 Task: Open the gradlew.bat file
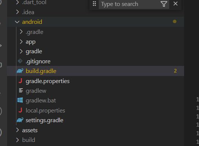pyautogui.click(x=41, y=101)
